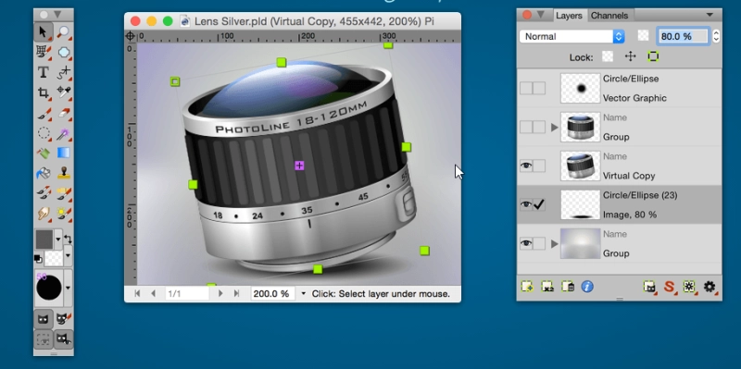
Task: Select the Stamp tool
Action: pos(63,173)
